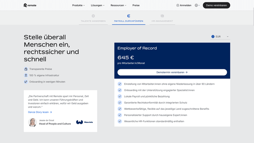Expand the Lösungen menu

[97, 5]
